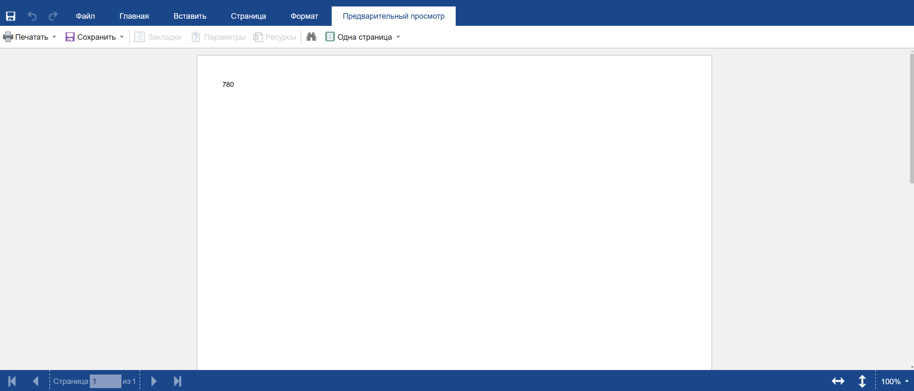Image resolution: width=914 pixels, height=391 pixels.
Task: Go to the last page
Action: click(x=177, y=381)
